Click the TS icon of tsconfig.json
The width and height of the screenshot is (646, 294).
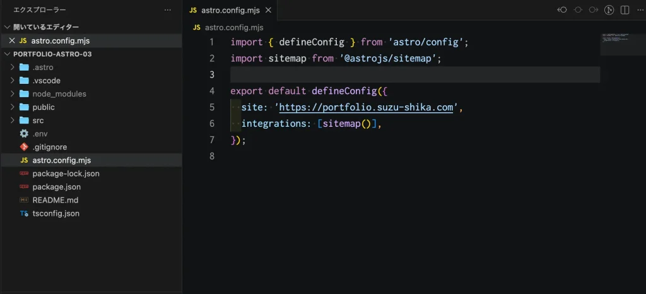click(x=24, y=213)
